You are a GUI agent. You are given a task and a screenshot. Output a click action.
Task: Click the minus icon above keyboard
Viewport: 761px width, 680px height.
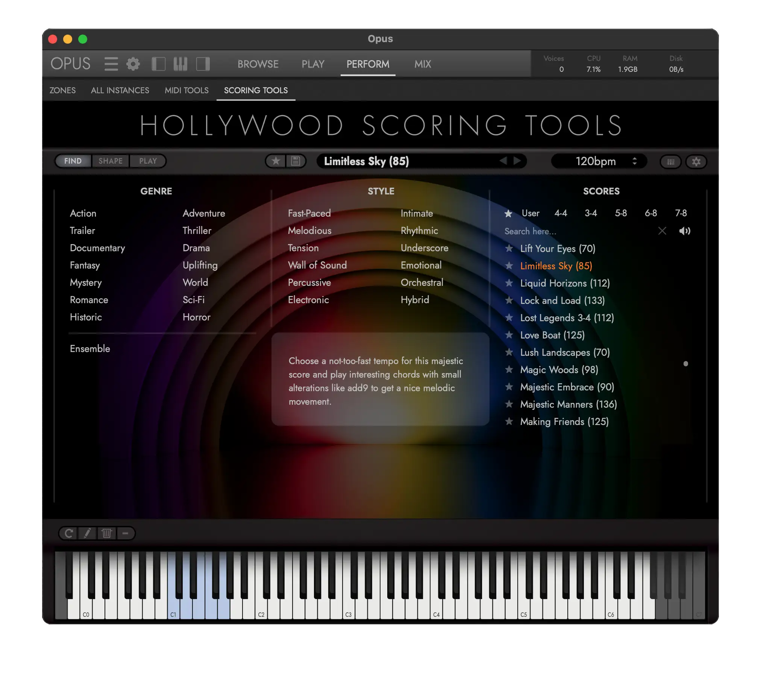tap(126, 533)
